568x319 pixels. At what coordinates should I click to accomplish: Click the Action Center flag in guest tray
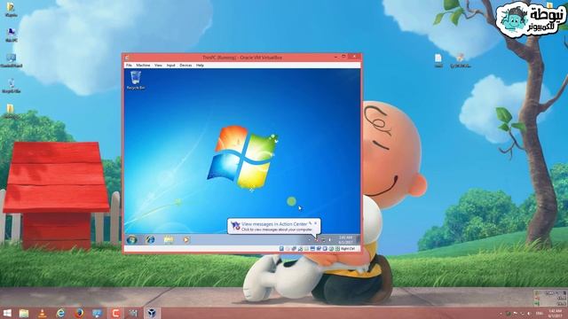tap(317, 239)
